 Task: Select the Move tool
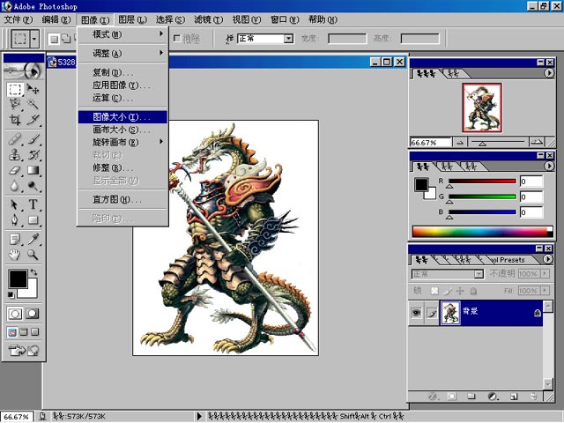point(33,89)
